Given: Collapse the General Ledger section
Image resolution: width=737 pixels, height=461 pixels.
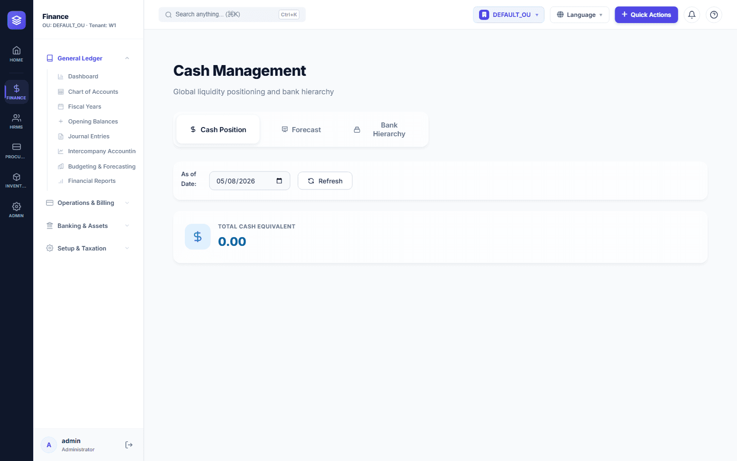Looking at the screenshot, I should coord(88,58).
